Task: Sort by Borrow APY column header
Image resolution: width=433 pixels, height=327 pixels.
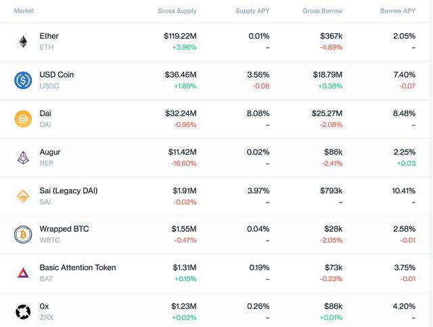Action: click(x=398, y=11)
